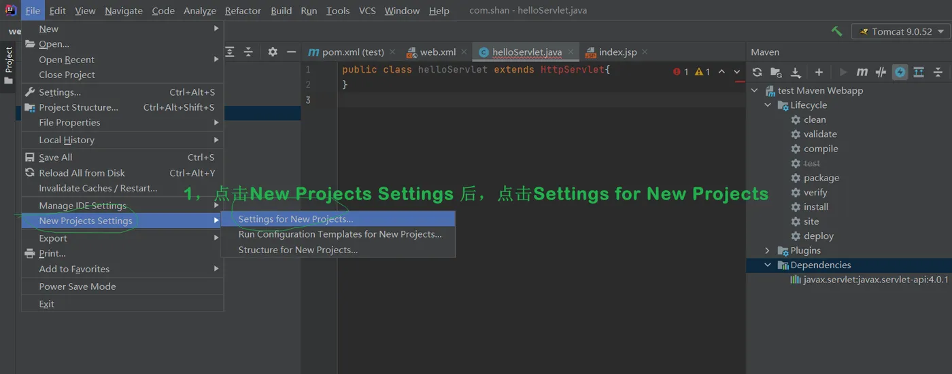Expand the Plugins node in Maven
Screen dimensions: 952x374
pyautogui.click(x=767, y=250)
